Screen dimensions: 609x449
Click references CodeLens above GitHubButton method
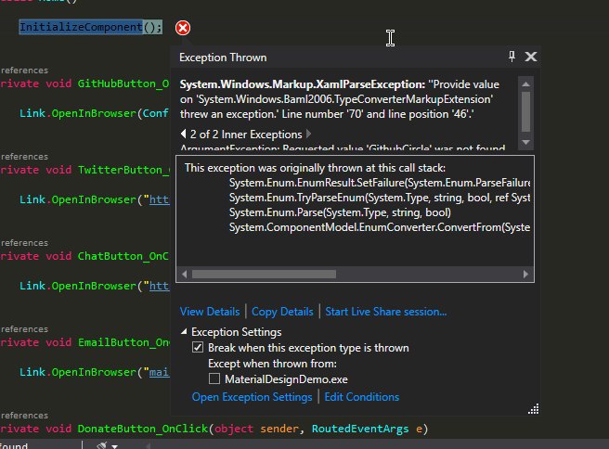pos(24,71)
